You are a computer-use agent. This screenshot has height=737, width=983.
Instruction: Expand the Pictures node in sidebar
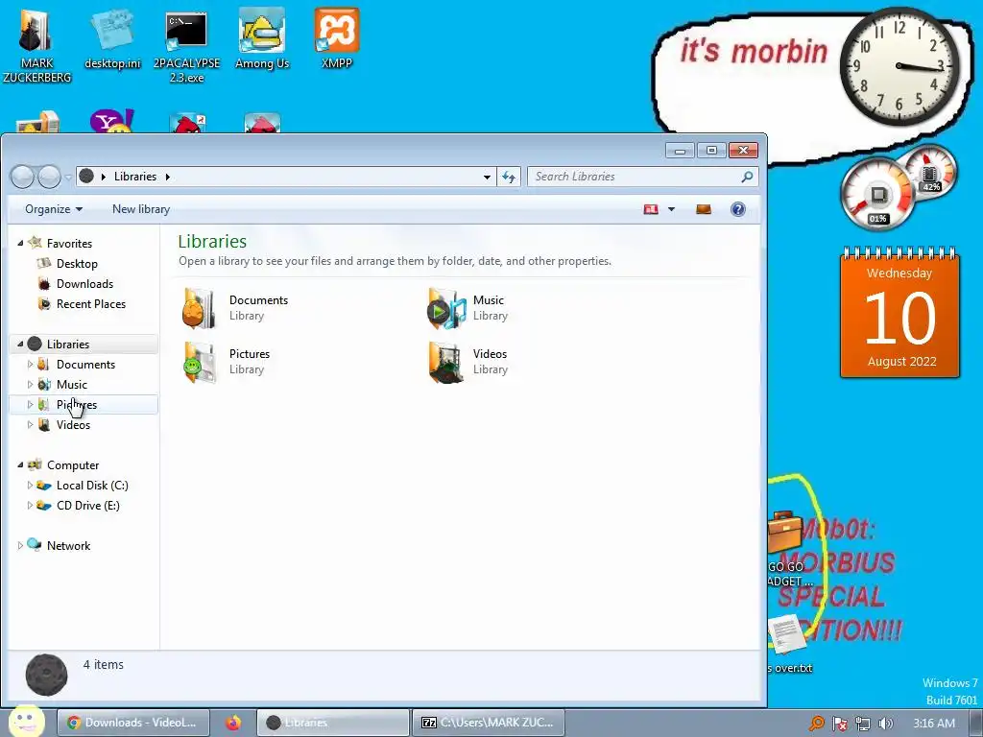tap(30, 405)
